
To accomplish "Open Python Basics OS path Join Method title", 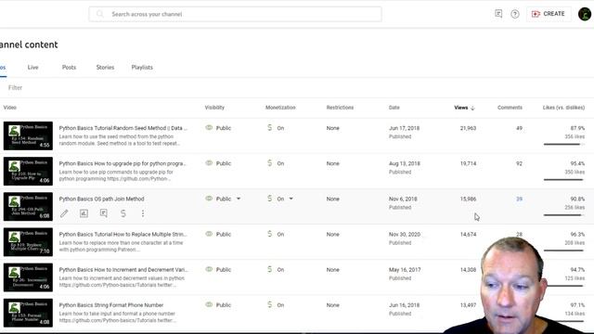I will point(101,199).
